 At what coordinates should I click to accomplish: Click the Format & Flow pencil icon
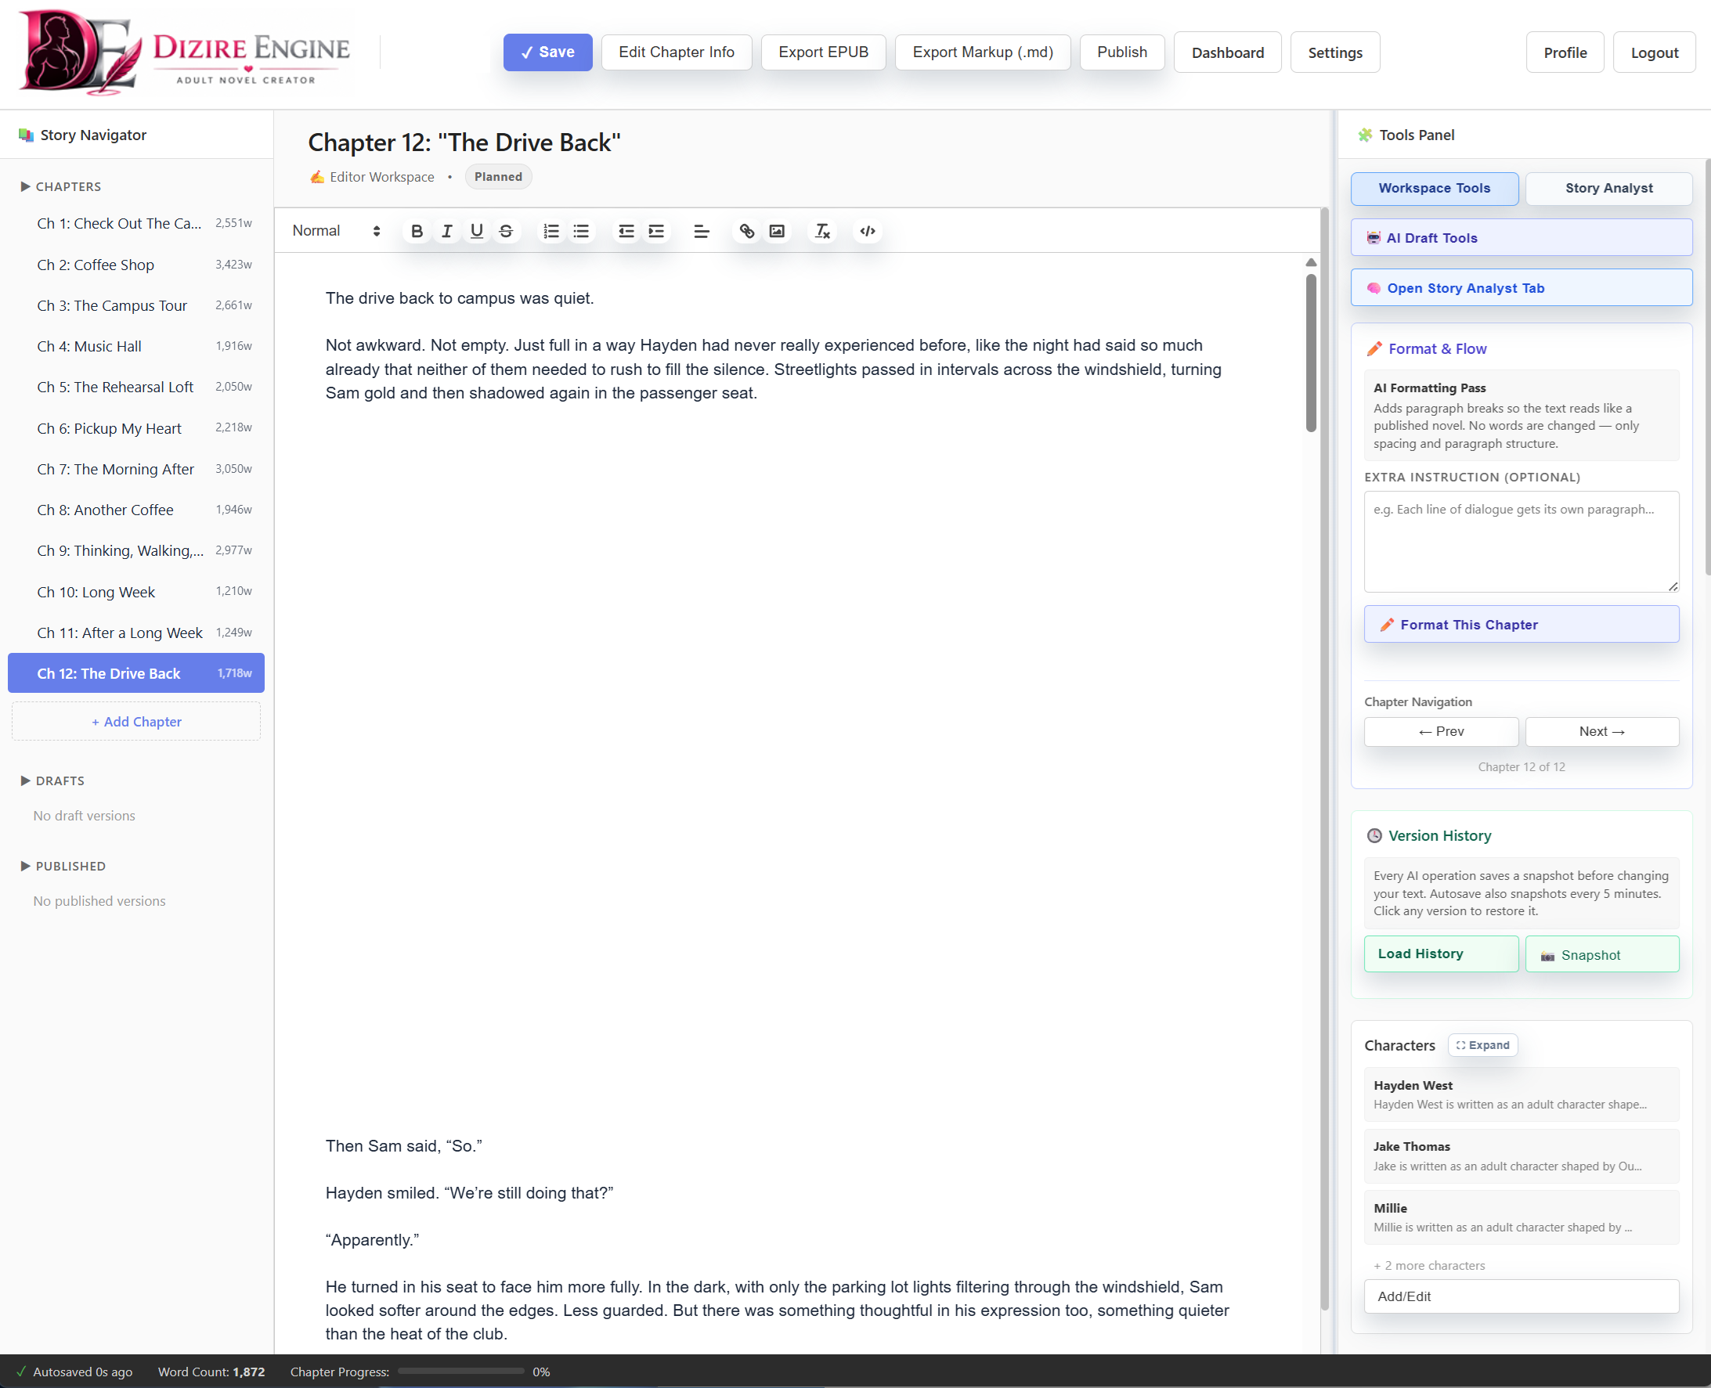1374,348
